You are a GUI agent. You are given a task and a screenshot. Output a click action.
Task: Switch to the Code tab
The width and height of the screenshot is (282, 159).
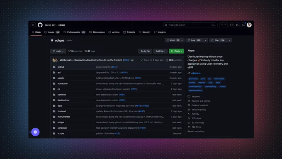pos(36,32)
